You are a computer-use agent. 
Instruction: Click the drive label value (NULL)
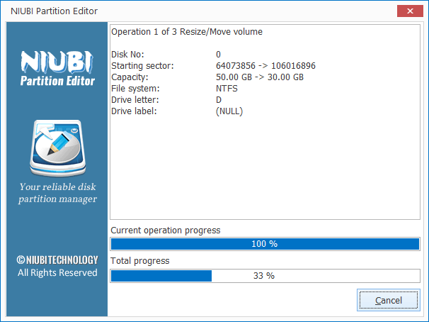point(229,111)
